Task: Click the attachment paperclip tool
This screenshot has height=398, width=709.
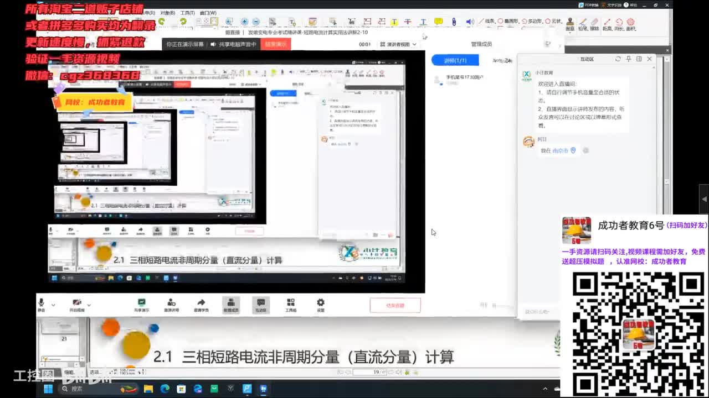Action: click(454, 22)
